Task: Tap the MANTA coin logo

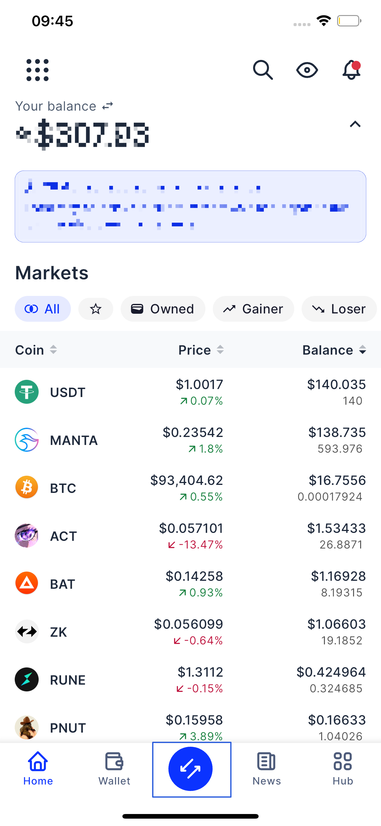Action: click(x=27, y=440)
